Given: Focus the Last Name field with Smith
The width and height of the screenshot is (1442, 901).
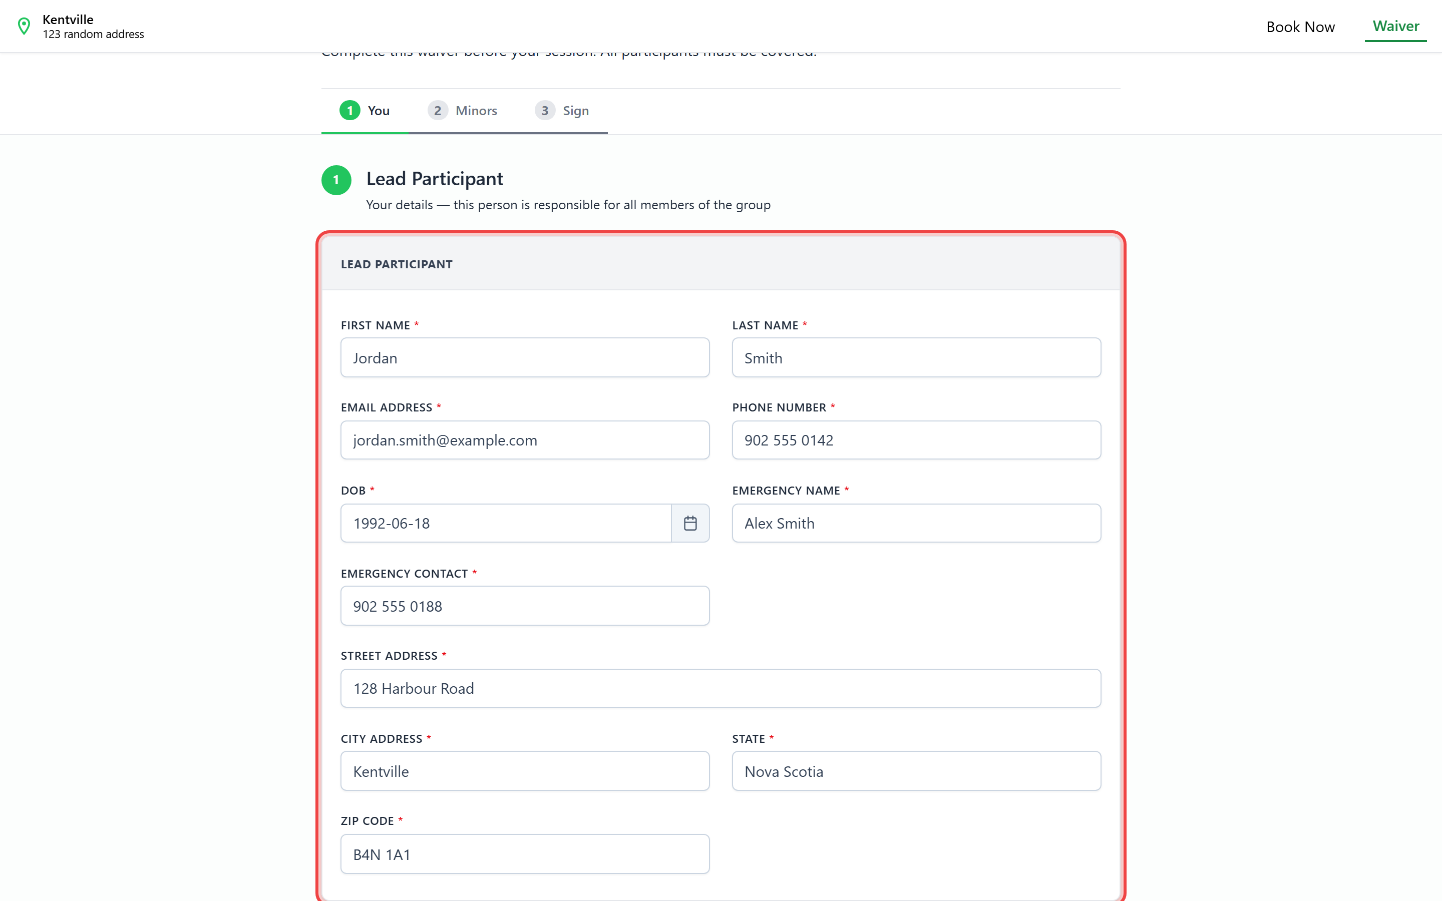Looking at the screenshot, I should coord(916,357).
